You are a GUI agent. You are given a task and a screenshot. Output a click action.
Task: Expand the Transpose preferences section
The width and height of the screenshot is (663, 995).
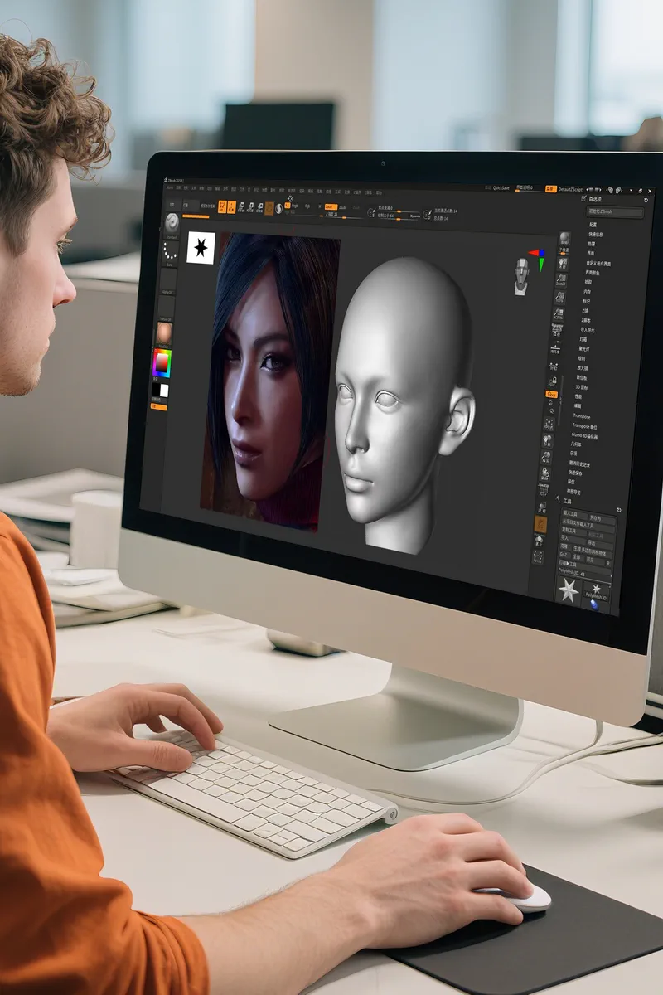coord(581,417)
